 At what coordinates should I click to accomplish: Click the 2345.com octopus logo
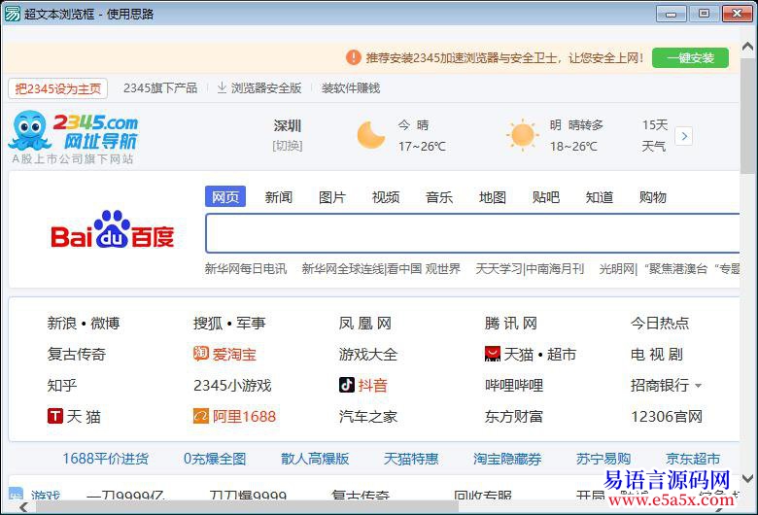coord(74,131)
